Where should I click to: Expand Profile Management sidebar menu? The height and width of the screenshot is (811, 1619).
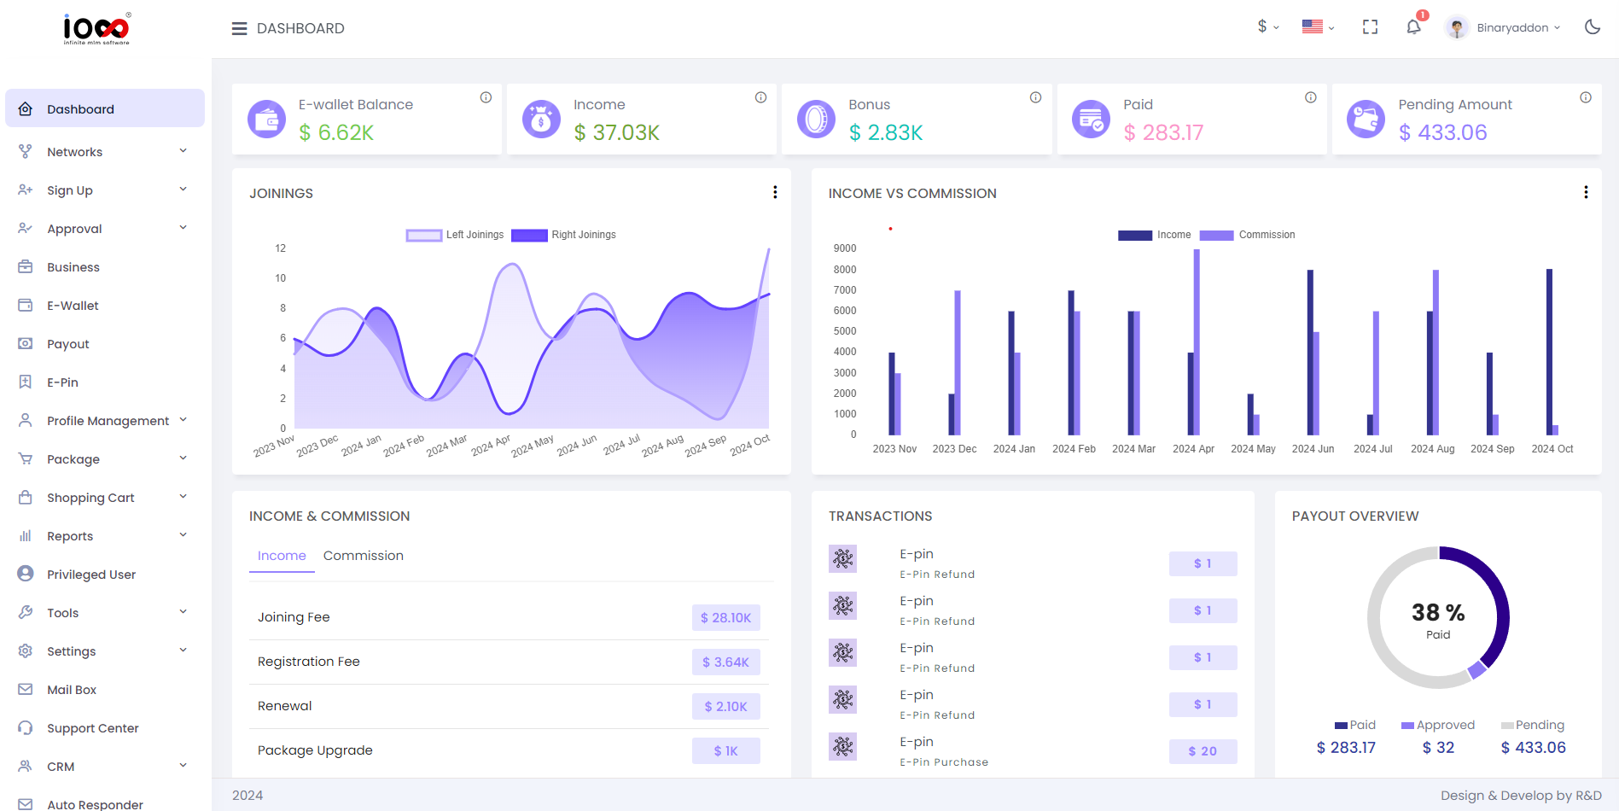[x=105, y=420]
